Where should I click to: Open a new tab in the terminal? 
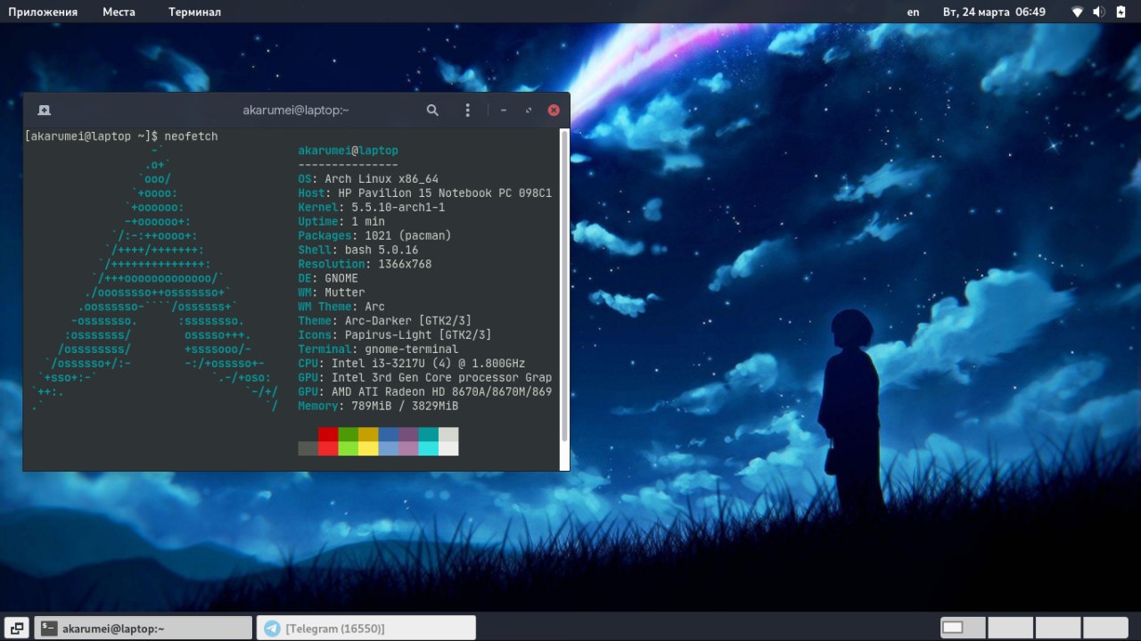point(44,111)
